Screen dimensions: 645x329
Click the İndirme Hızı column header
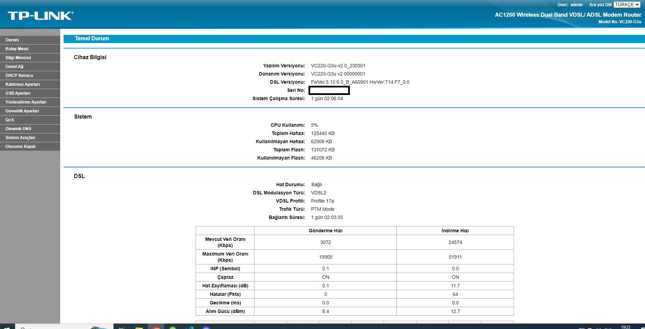[455, 231]
